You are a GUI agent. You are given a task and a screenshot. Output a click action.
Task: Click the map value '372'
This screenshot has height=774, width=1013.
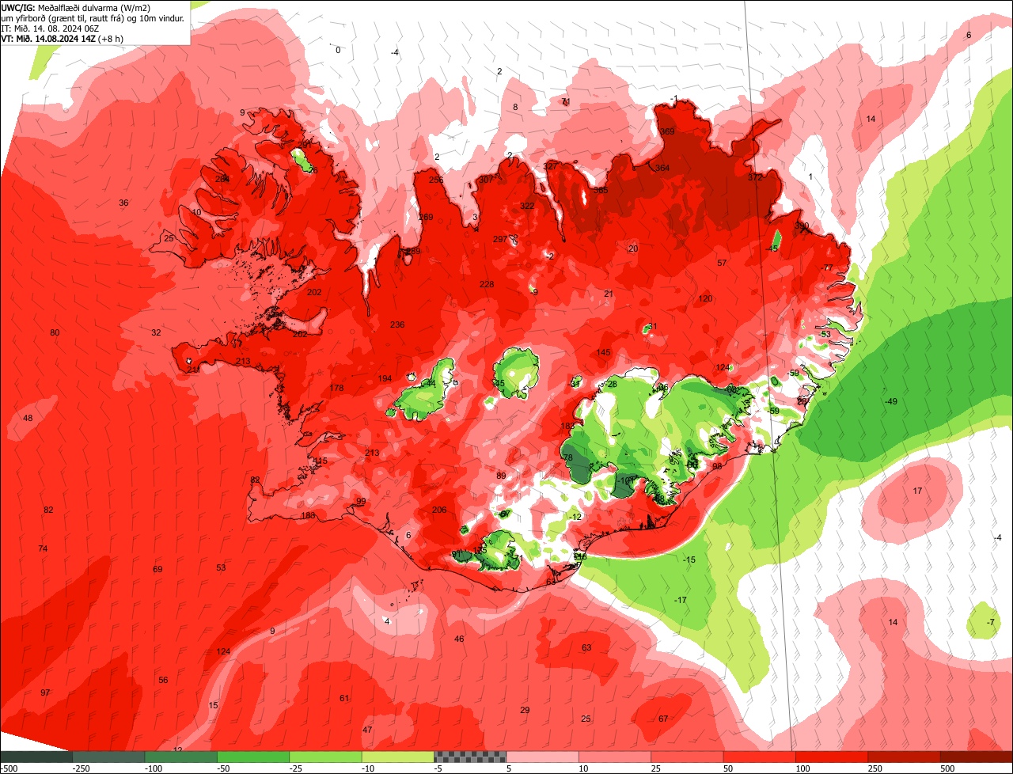coord(755,177)
